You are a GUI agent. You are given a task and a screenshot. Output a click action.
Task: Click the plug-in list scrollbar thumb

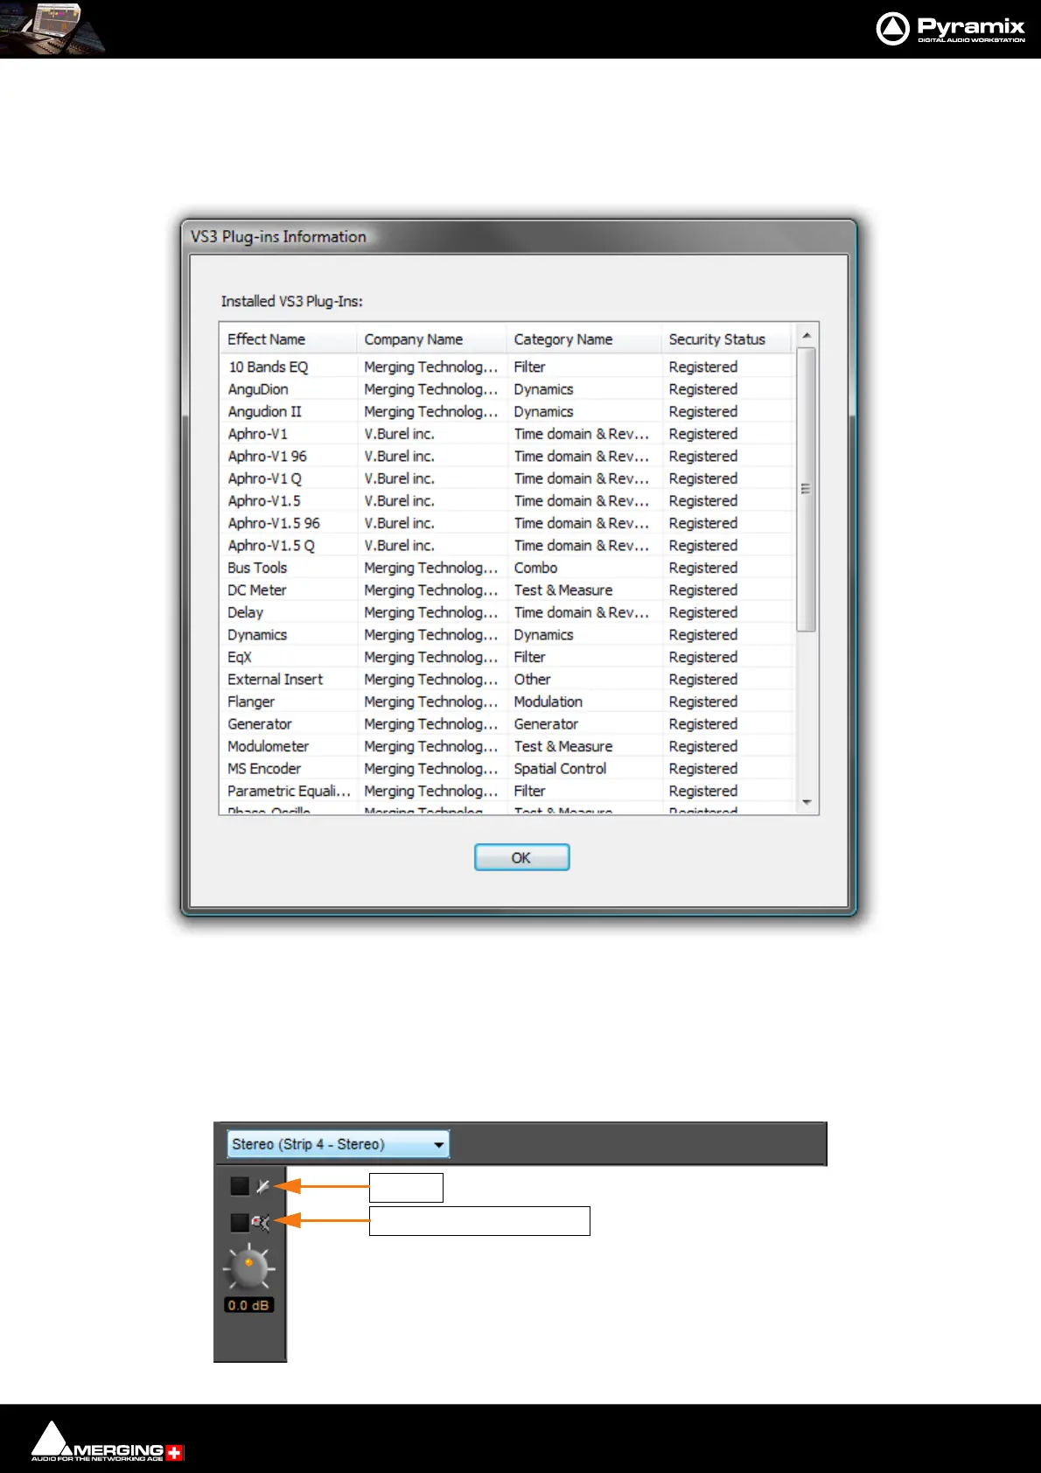coord(807,489)
